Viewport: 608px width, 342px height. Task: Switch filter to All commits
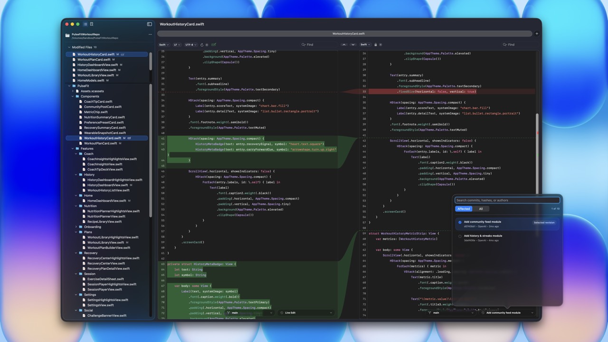click(481, 209)
